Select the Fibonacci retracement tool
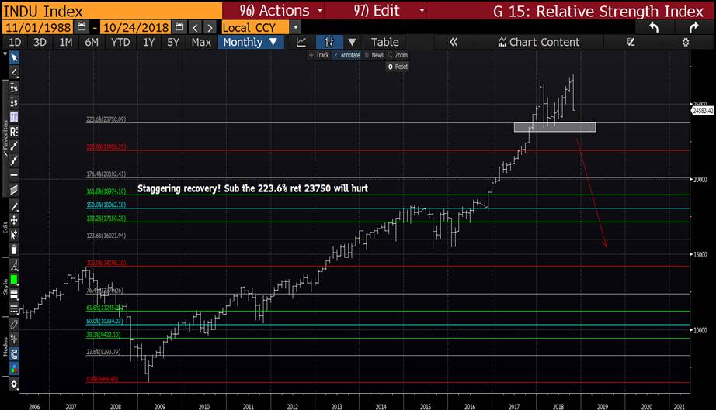 [x=14, y=117]
